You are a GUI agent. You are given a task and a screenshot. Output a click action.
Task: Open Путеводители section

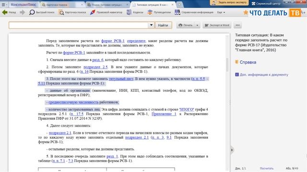[159, 12]
